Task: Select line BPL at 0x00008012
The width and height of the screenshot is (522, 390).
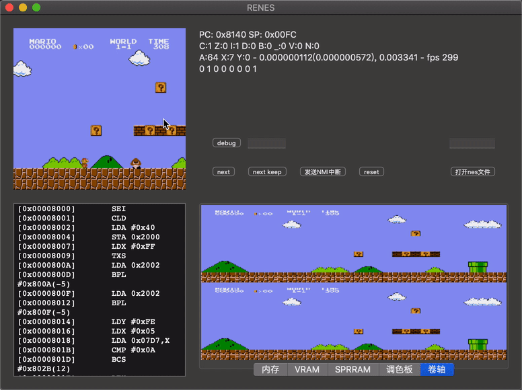Action: click(72, 303)
